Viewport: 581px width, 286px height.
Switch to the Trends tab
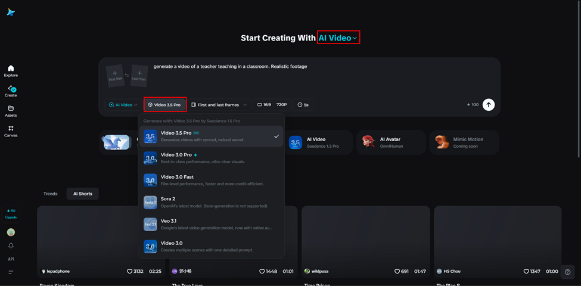(x=51, y=194)
